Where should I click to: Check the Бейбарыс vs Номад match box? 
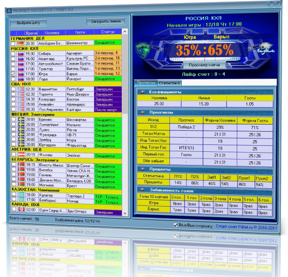coord(14,199)
